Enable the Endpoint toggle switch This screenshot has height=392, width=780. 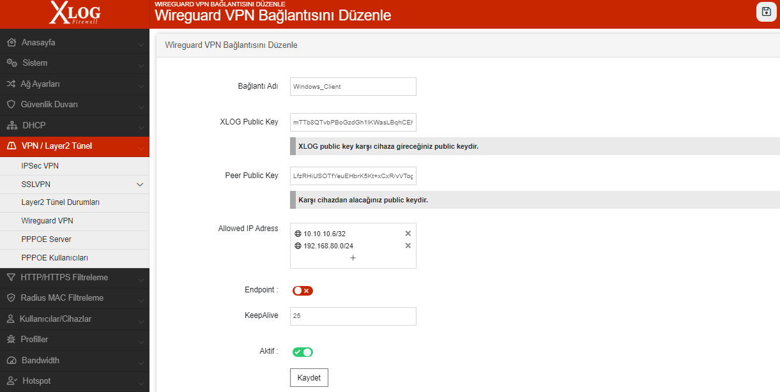coord(303,291)
